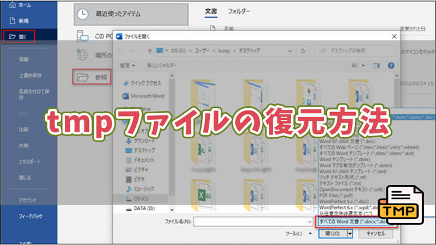Toggle the preview pane icon

(x=377, y=65)
